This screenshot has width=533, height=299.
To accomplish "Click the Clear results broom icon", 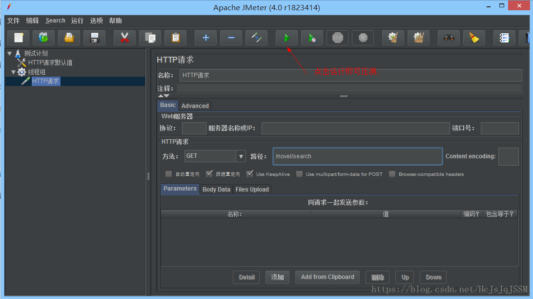I will tap(393, 38).
